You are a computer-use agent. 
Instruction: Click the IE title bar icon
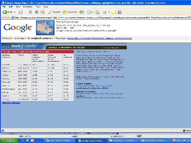tap(2, 3)
